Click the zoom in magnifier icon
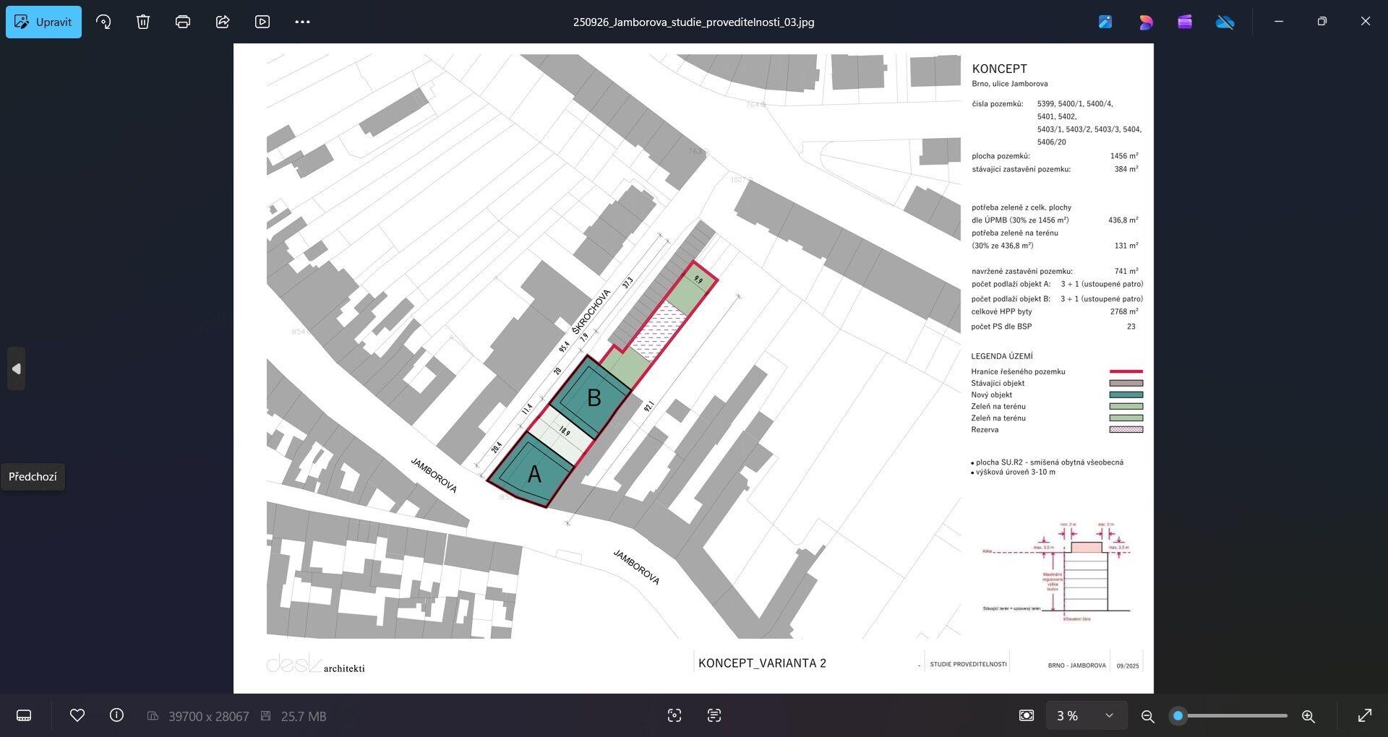The image size is (1388, 737). [x=1308, y=716]
